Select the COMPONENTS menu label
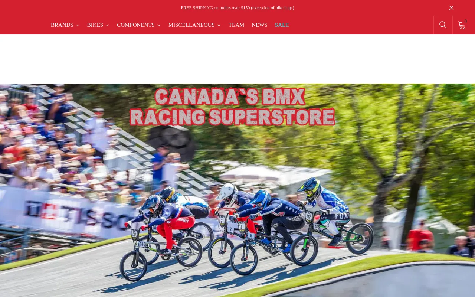Screen dimensions: 475x297 pyautogui.click(x=136, y=25)
